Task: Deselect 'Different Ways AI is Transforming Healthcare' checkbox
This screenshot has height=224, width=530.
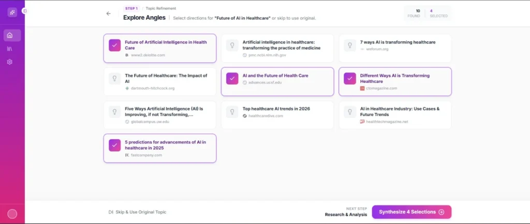Action: click(350, 78)
